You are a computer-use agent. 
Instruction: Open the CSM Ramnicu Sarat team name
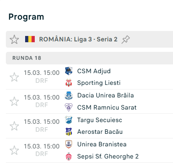(107, 107)
